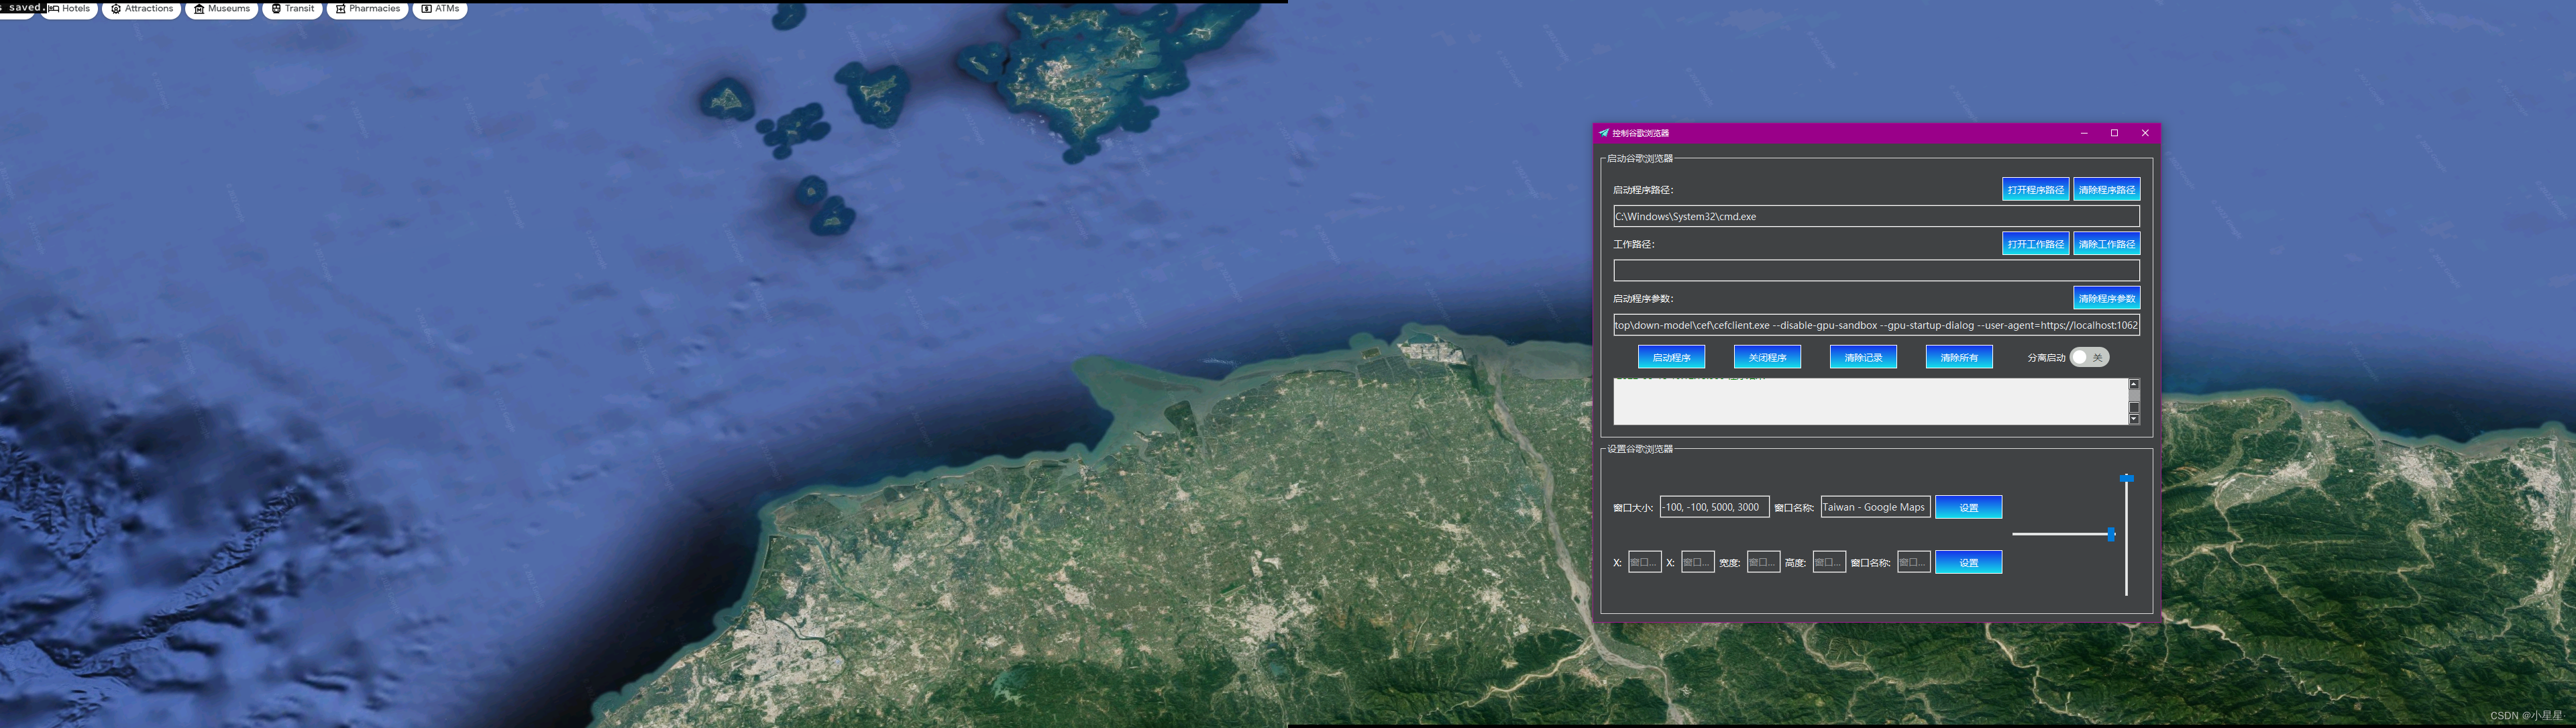The height and width of the screenshot is (728, 2576).
Task: Focus the program path field with cmd.exe
Action: [x=1876, y=216]
